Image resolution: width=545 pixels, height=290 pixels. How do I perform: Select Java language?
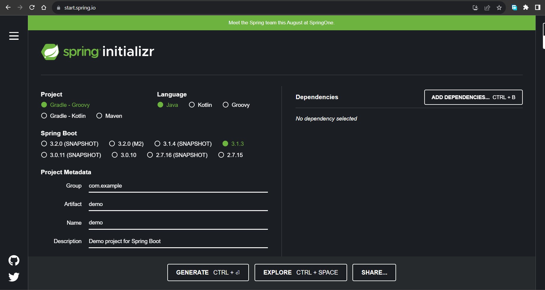pos(168,105)
